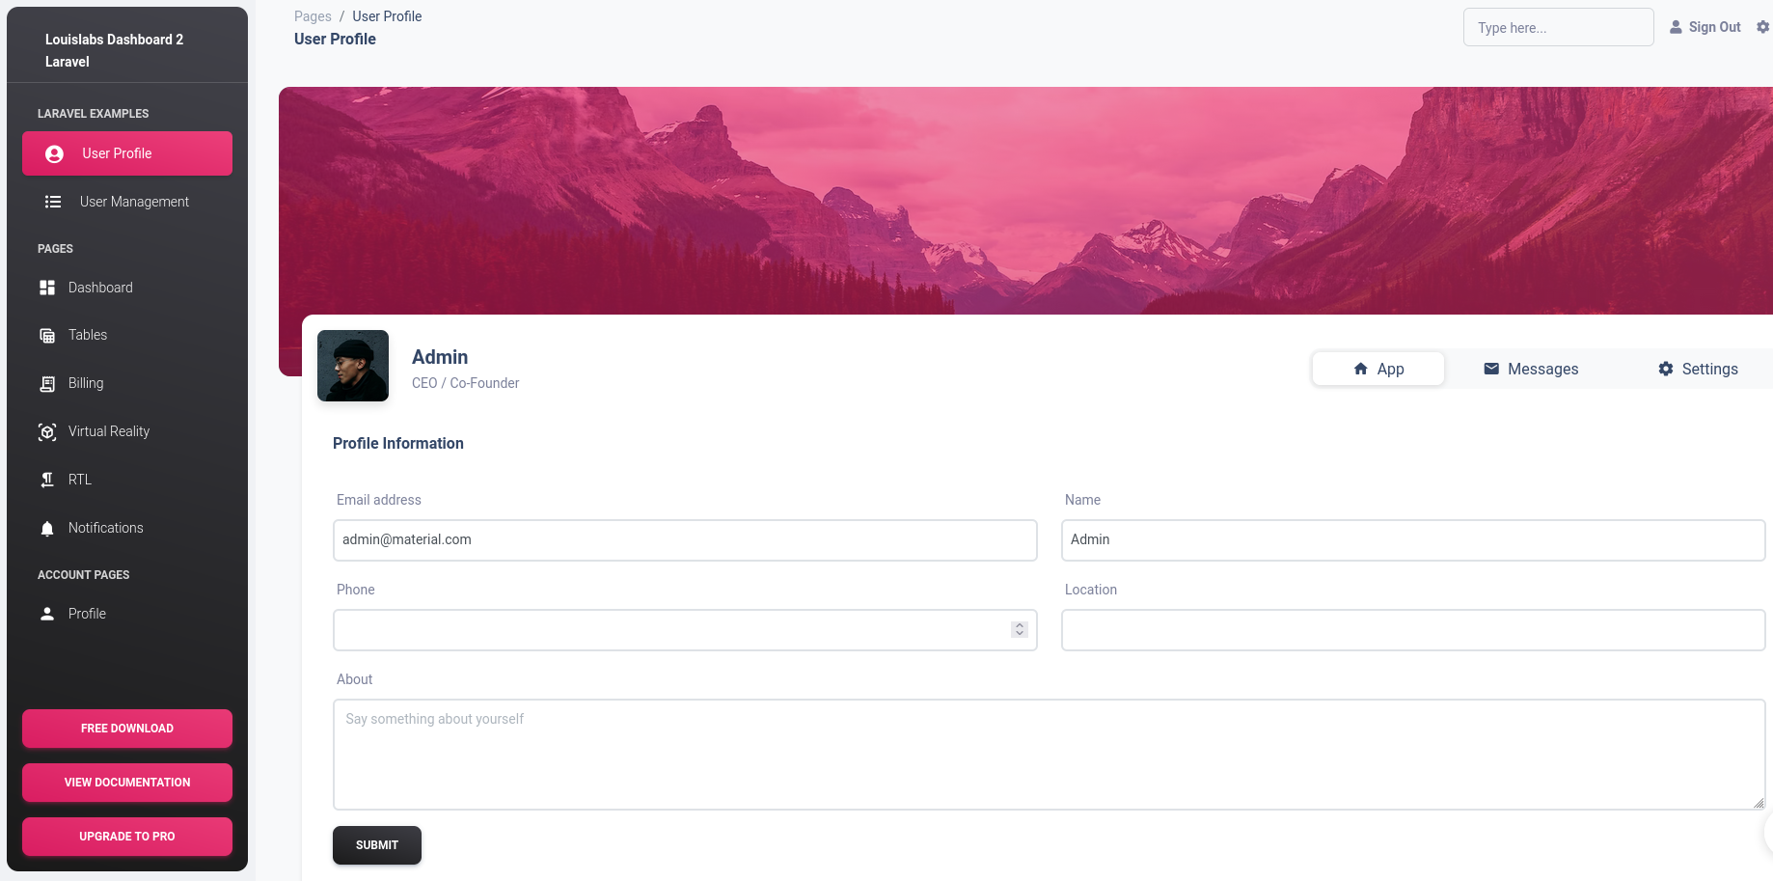Click the Notifications bell icon
The width and height of the screenshot is (1773, 881).
click(47, 529)
